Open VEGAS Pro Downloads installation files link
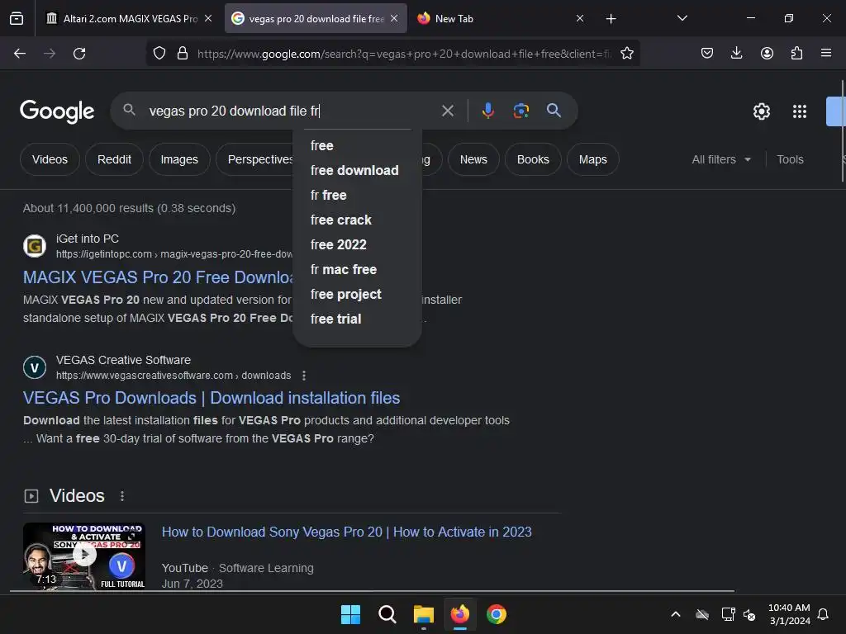 (x=211, y=398)
